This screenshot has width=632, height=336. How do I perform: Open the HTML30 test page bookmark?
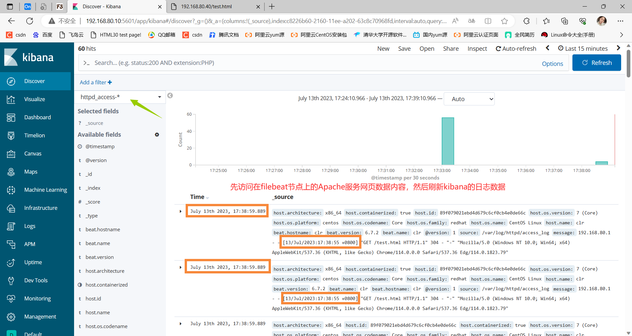[x=116, y=35]
